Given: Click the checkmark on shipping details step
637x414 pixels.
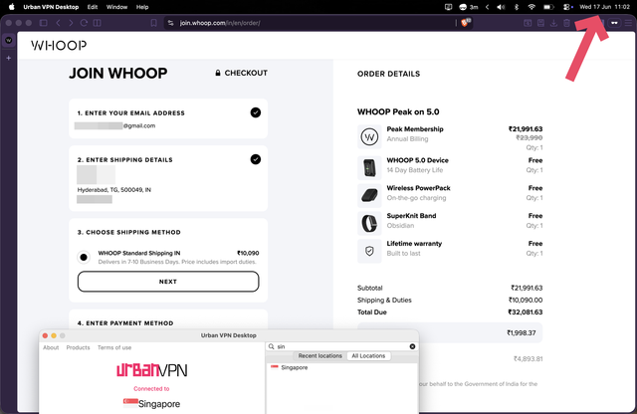Looking at the screenshot, I should (256, 159).
